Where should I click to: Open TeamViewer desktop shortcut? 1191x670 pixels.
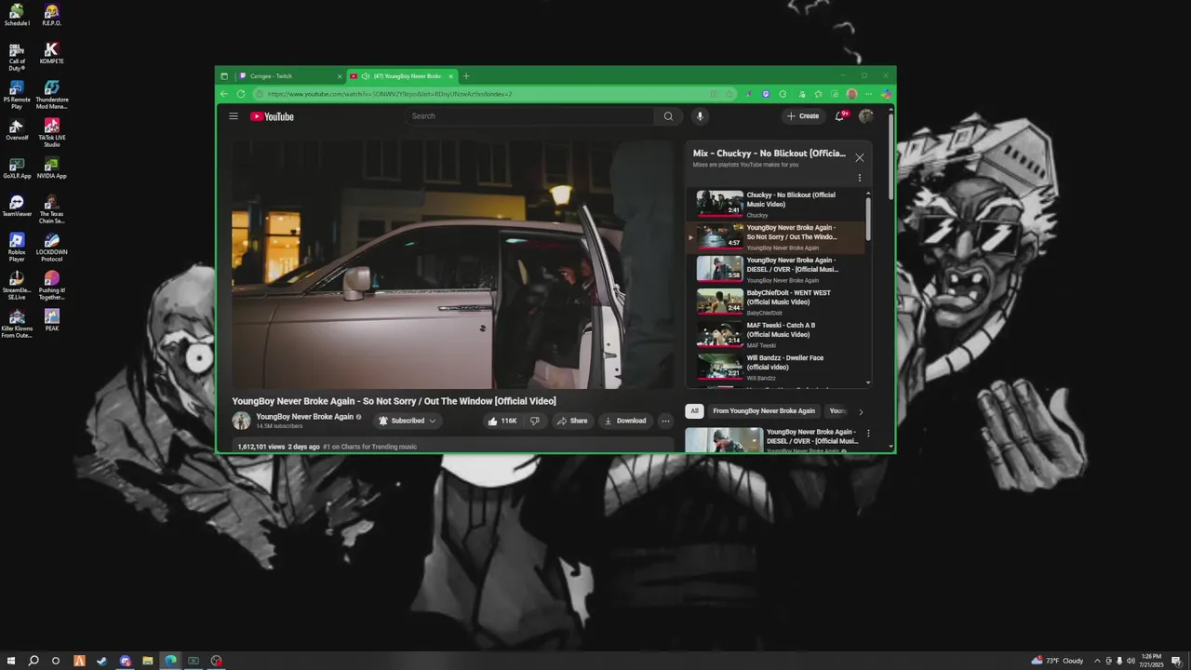click(x=17, y=207)
